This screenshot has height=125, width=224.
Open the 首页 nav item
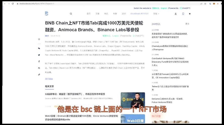click(x=89, y=13)
